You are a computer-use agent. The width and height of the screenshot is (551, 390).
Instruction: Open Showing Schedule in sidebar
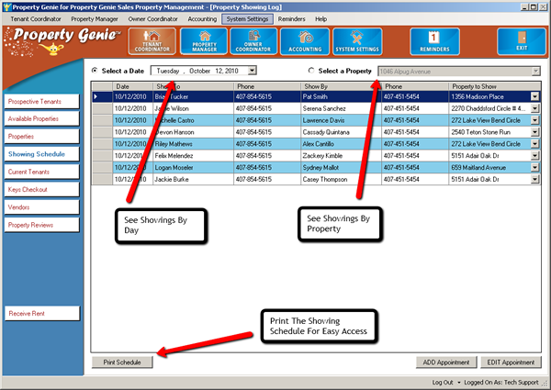tap(42, 154)
